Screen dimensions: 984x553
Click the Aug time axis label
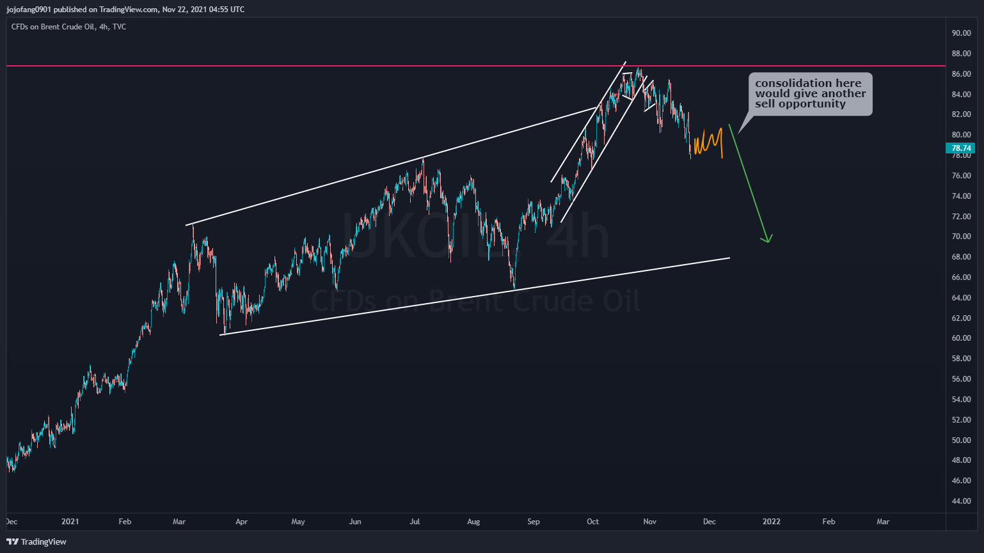click(473, 522)
